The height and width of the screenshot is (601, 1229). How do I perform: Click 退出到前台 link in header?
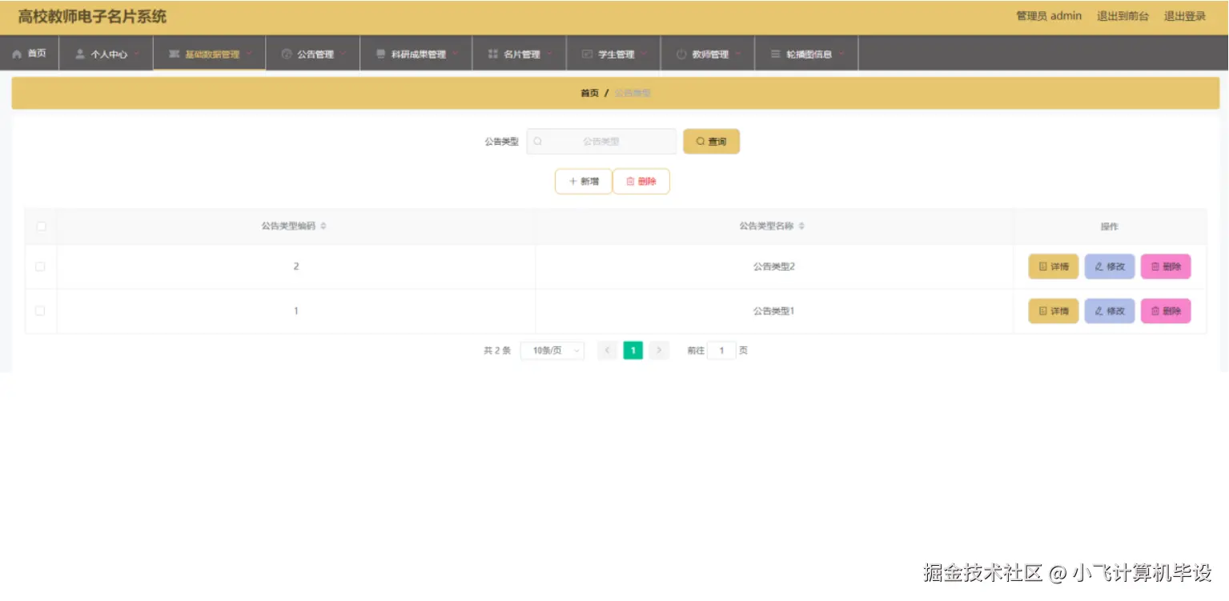[x=1123, y=16]
